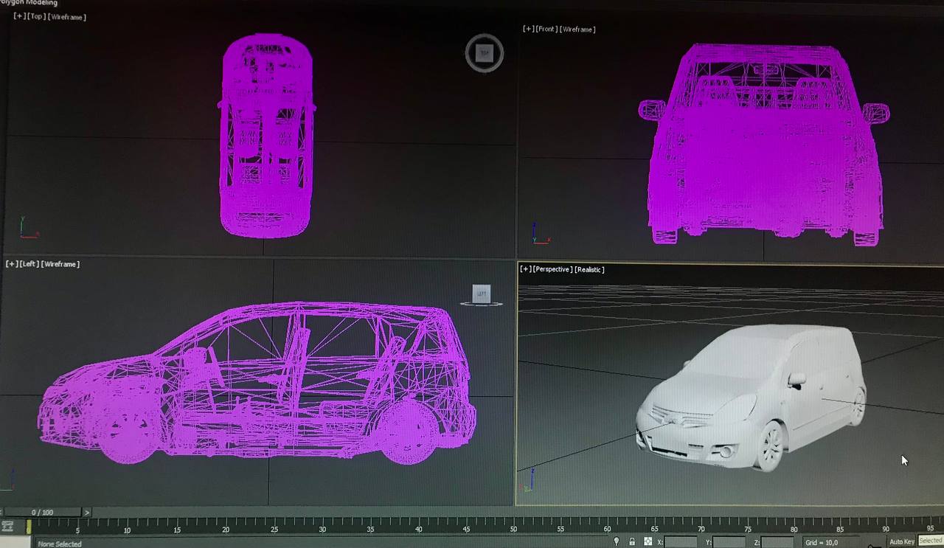Open the [Top] view label menu
Viewport: 944px width, 548px height.
point(36,17)
